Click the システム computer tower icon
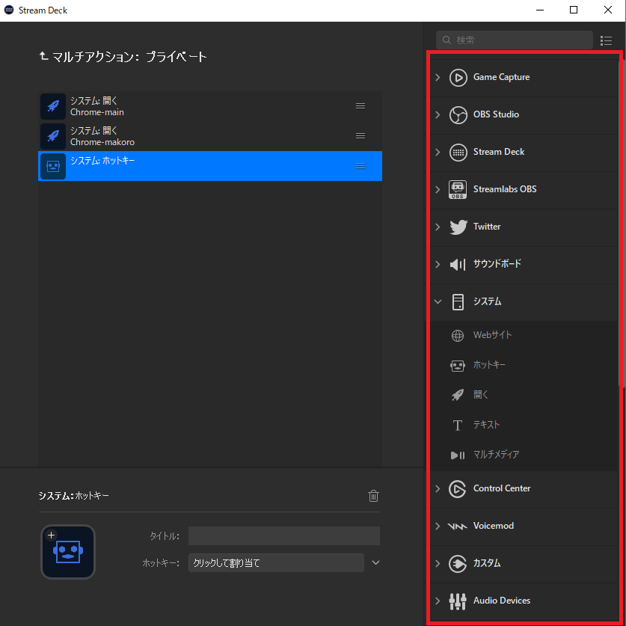Viewport: 626px width, 626px height. tap(458, 302)
